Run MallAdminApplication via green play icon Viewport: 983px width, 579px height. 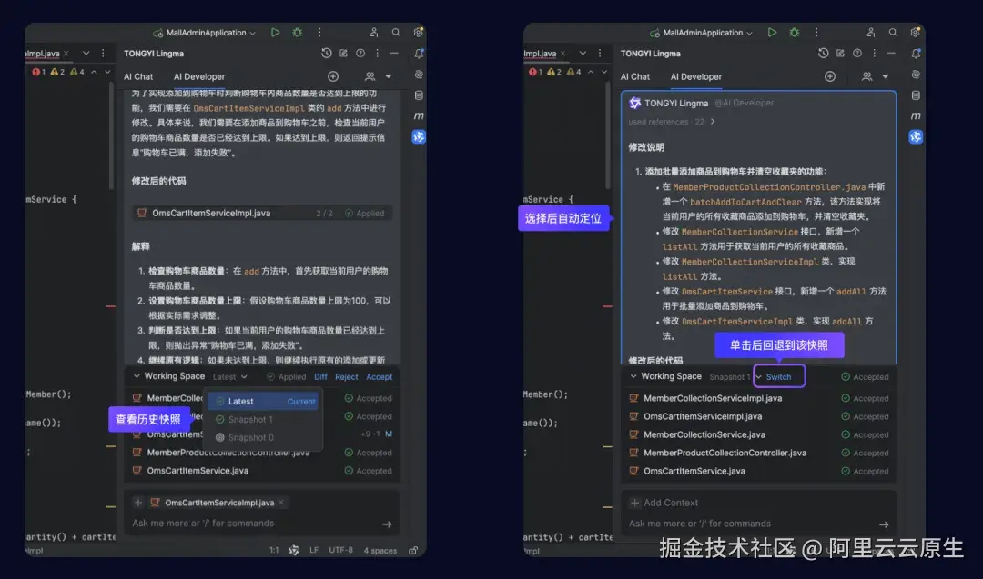pyautogui.click(x=275, y=32)
